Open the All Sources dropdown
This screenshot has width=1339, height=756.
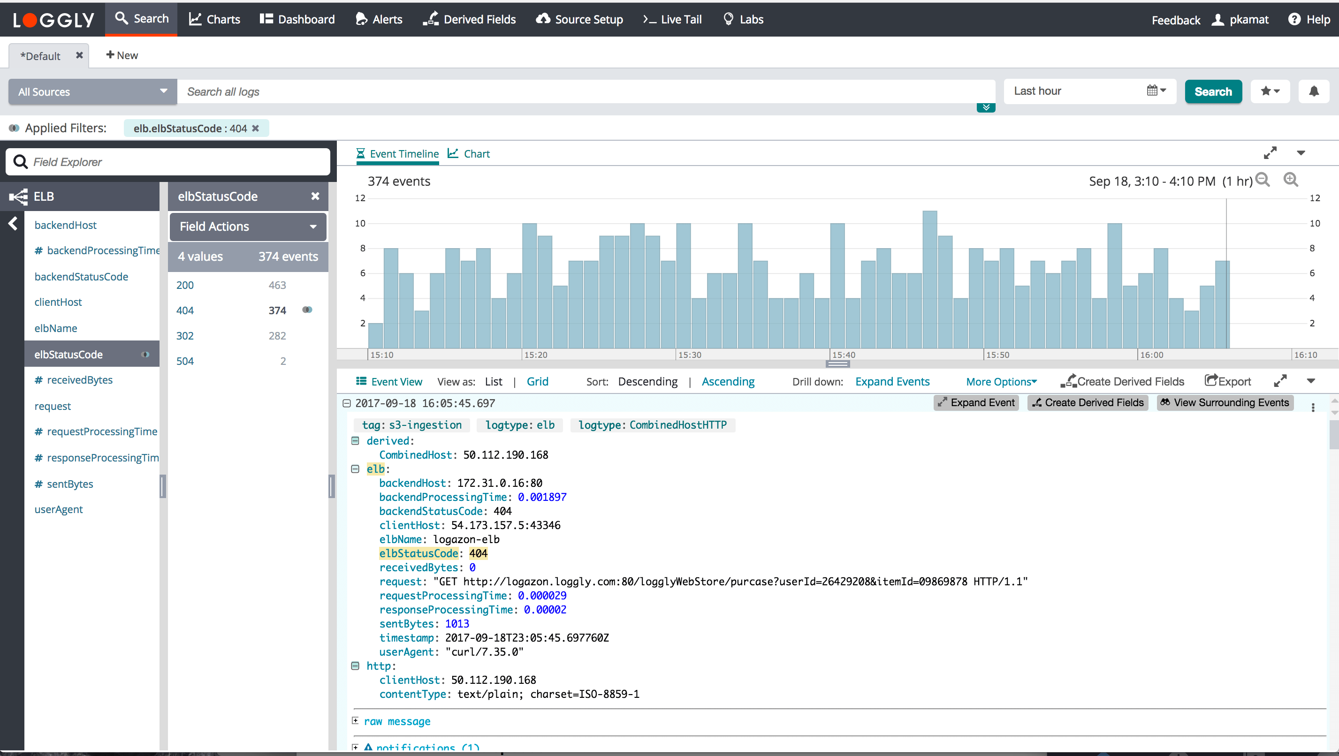92,92
